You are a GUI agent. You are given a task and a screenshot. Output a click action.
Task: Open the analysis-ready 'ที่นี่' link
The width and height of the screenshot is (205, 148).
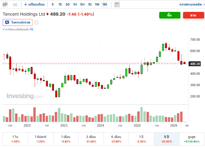pos(31,29)
